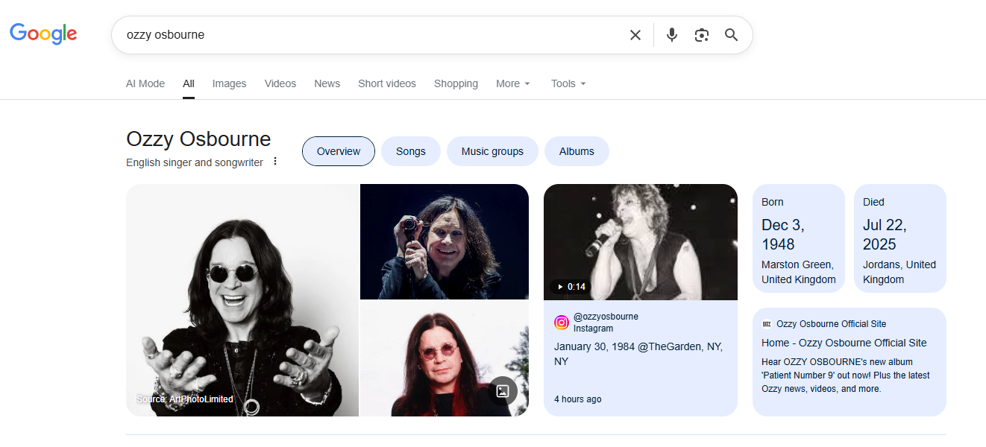Focus the search field containing ozzy osbourne
Image resolution: width=986 pixels, height=447 pixels.
point(373,35)
